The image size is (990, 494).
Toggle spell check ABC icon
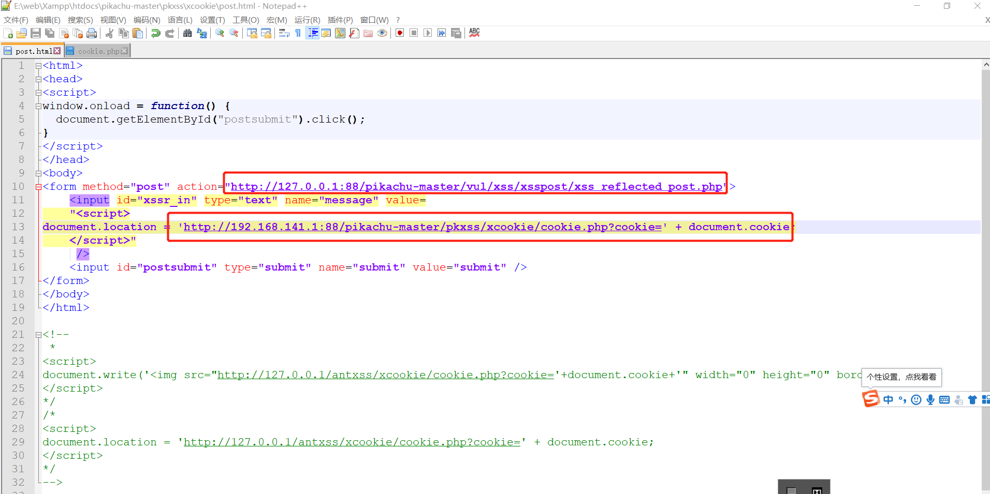click(474, 33)
